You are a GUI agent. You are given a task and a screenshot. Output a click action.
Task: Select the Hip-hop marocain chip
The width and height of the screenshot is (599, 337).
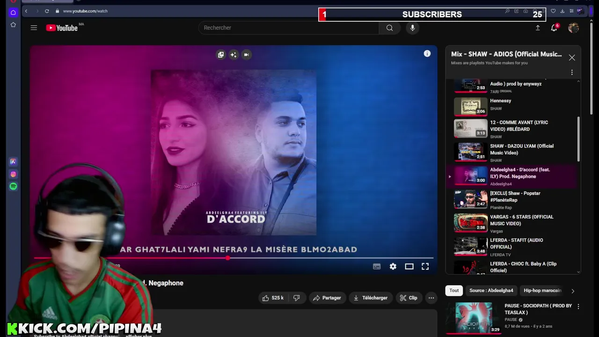pos(542,291)
